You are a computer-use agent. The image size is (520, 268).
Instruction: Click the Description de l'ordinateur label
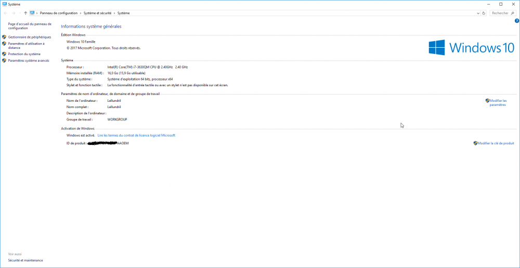tap(86, 113)
